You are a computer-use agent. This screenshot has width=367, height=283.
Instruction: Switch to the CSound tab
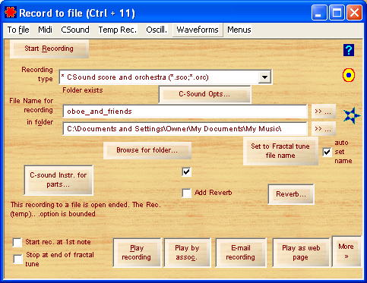point(75,30)
